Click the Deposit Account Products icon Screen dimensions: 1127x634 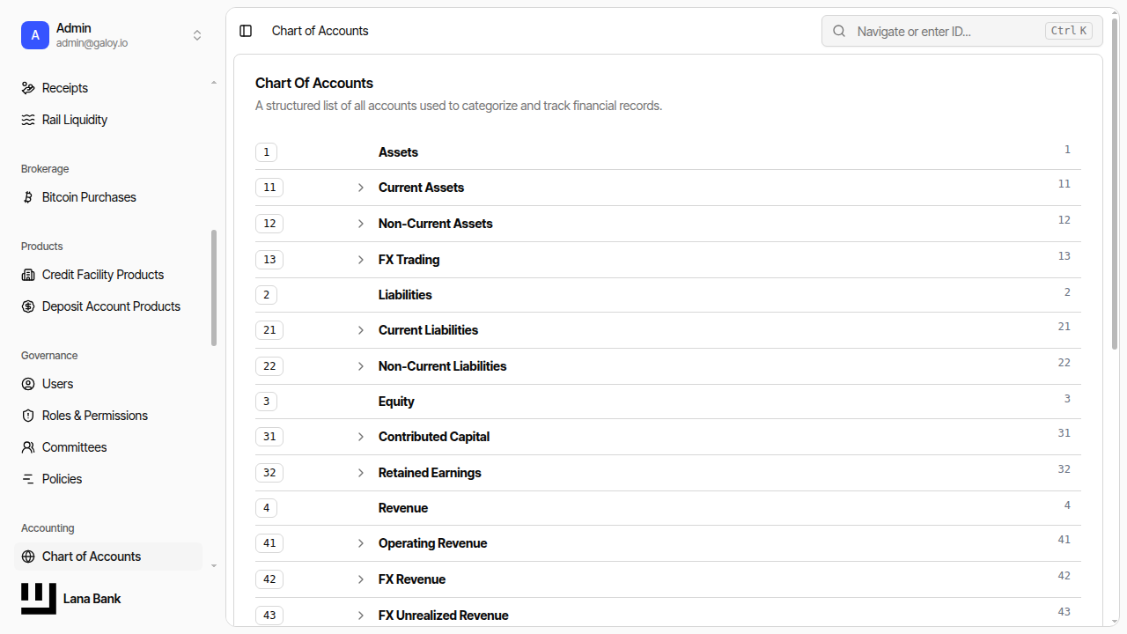[28, 306]
